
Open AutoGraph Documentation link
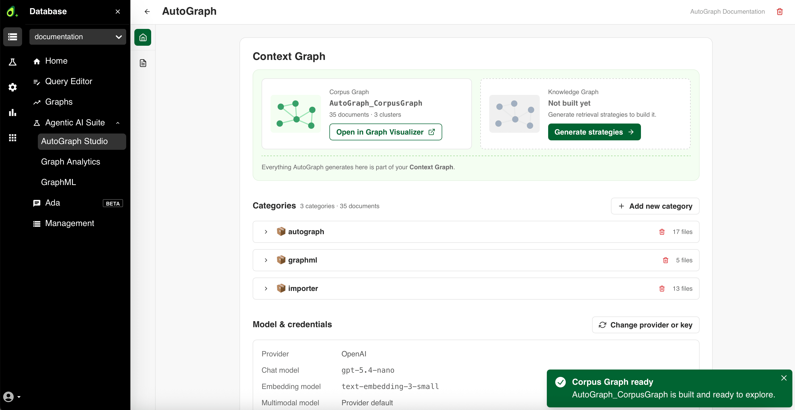pos(727,11)
